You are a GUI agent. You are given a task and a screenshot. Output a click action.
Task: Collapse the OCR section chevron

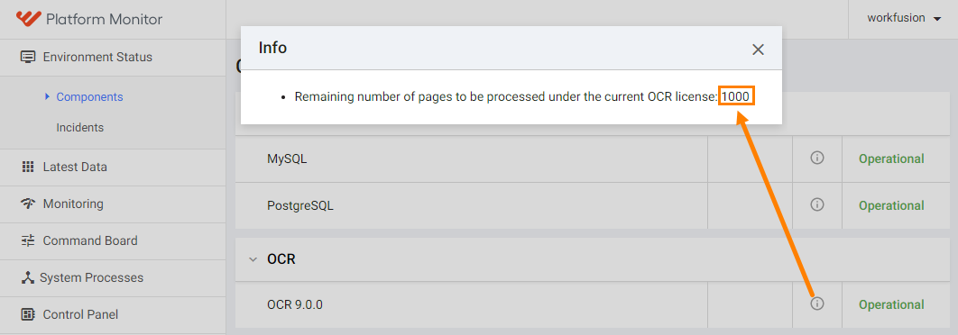tap(253, 259)
